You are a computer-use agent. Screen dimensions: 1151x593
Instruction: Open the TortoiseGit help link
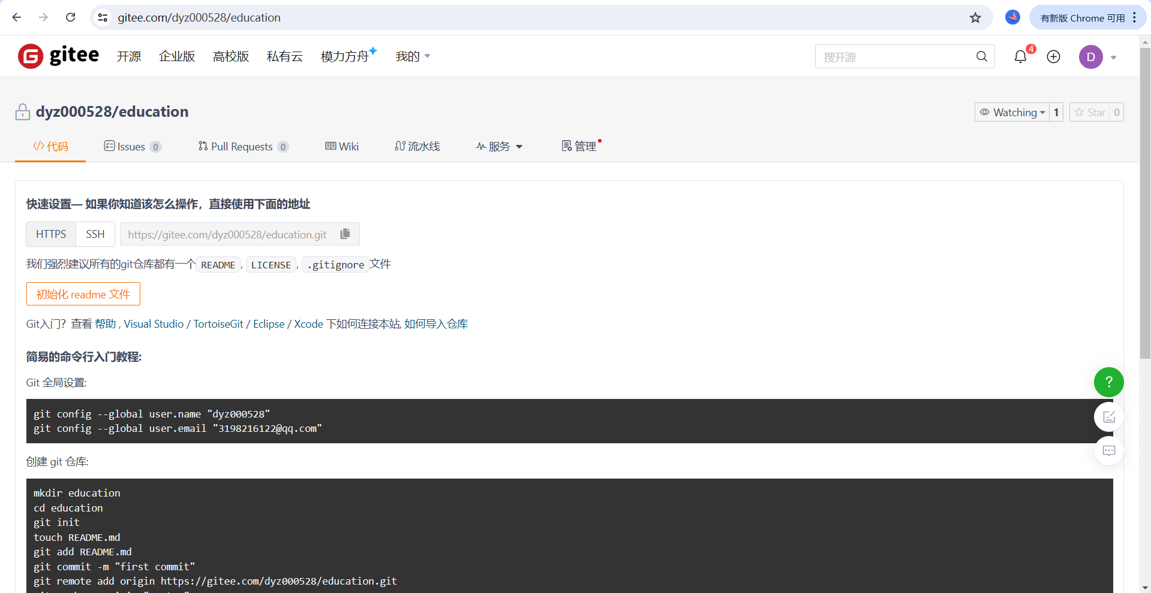(x=218, y=323)
